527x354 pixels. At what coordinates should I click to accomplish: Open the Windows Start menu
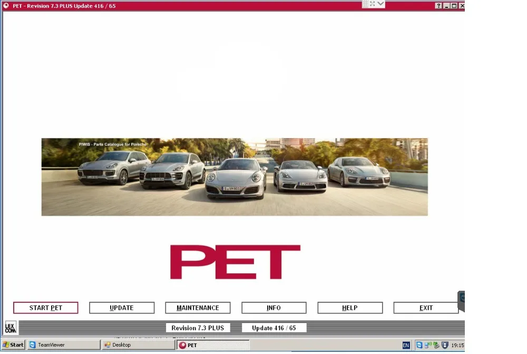click(x=13, y=345)
